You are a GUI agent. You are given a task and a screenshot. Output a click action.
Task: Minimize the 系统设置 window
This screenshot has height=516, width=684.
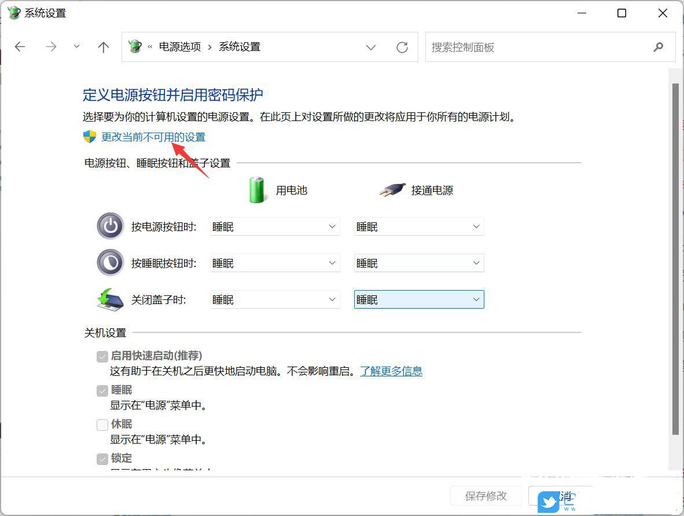[x=582, y=13]
